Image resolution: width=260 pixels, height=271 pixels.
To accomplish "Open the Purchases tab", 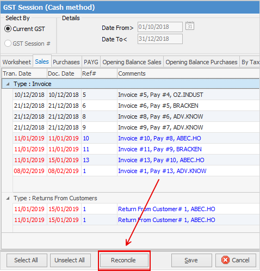I will [66, 62].
